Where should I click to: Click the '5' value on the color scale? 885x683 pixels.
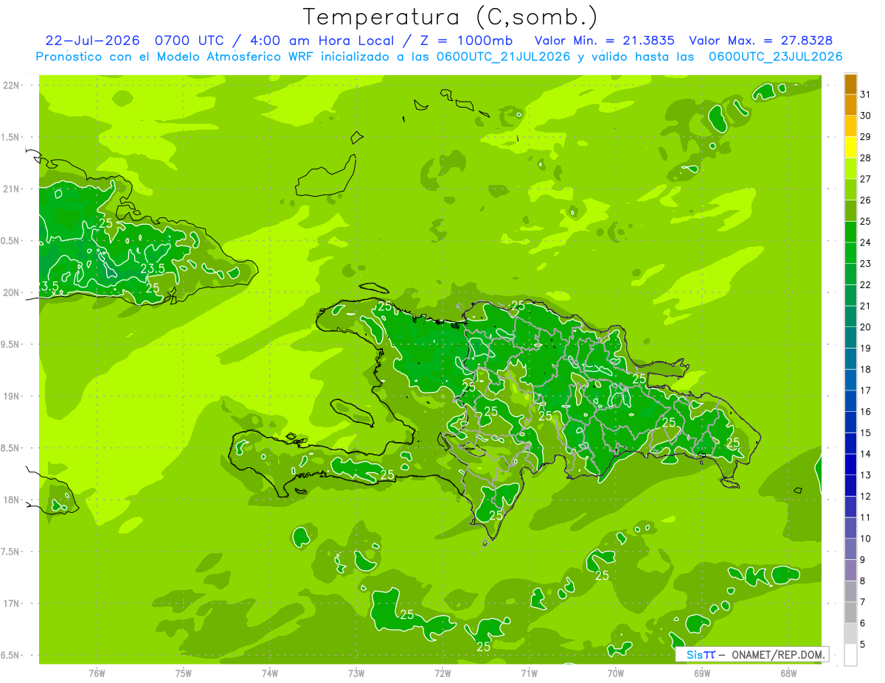click(x=864, y=644)
